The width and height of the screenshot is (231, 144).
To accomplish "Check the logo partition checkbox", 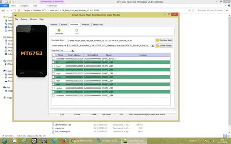I will 54,73.
